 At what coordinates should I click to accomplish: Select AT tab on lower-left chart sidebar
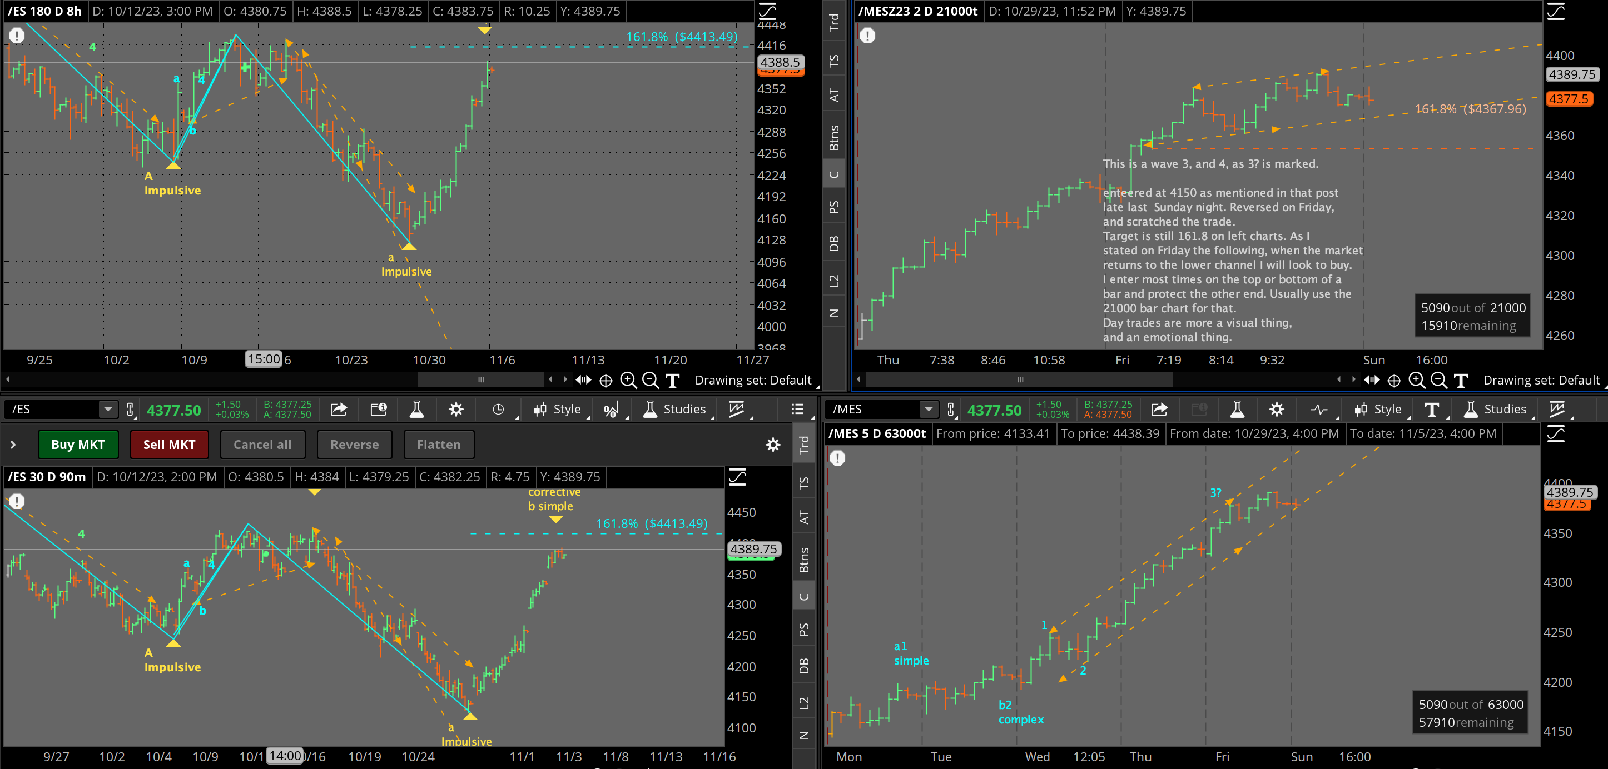804,517
